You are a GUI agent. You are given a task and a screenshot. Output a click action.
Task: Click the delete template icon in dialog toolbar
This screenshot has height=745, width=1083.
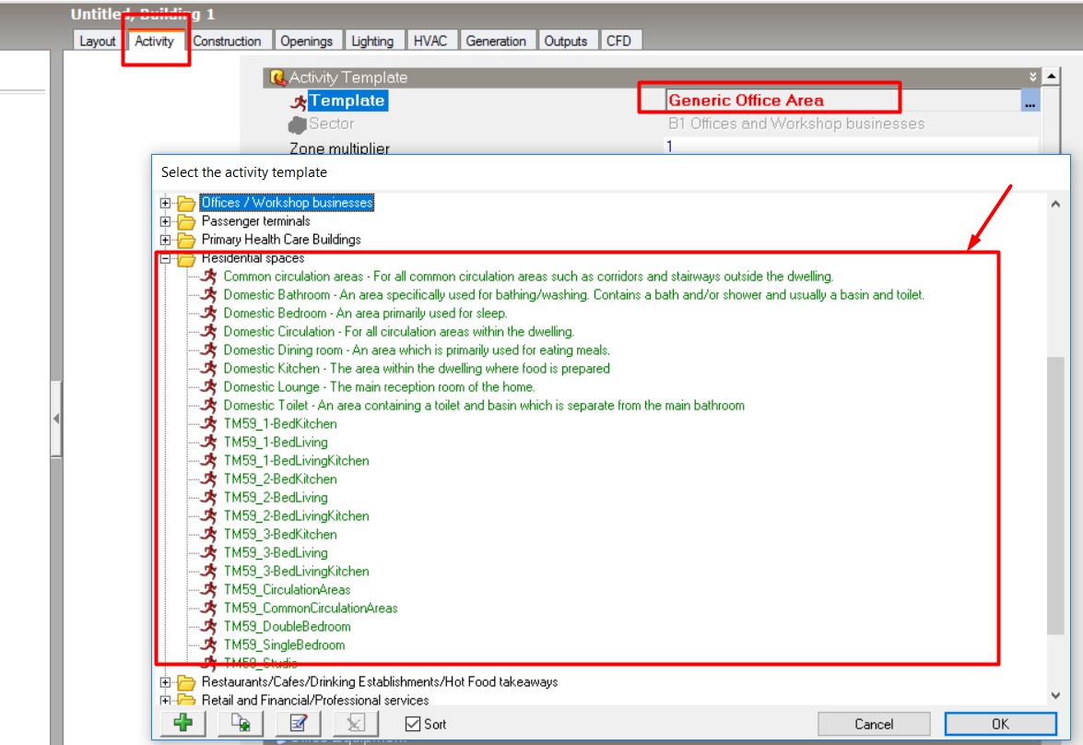355,723
